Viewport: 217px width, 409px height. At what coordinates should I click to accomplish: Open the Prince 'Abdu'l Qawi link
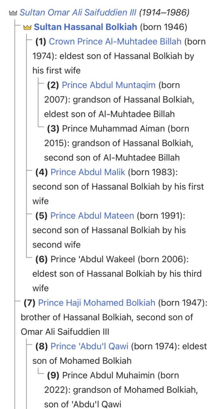click(90, 346)
